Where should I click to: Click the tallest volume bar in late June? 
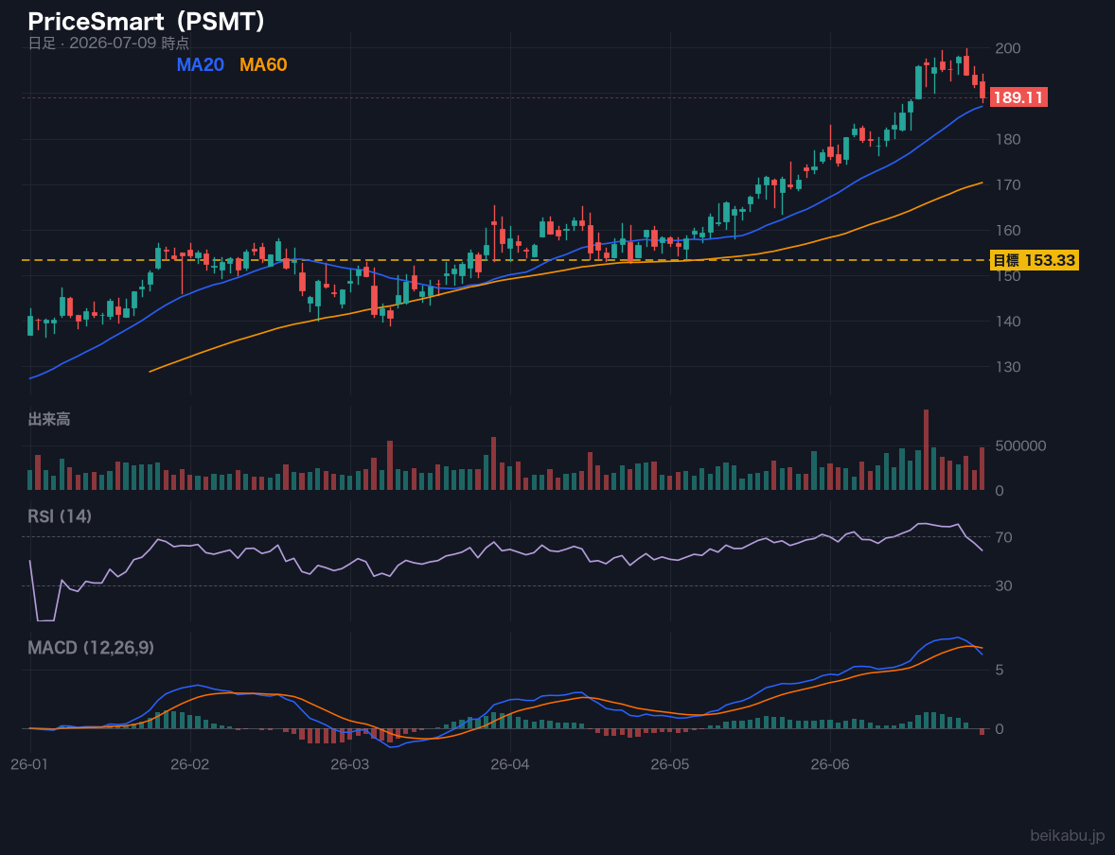click(926, 450)
